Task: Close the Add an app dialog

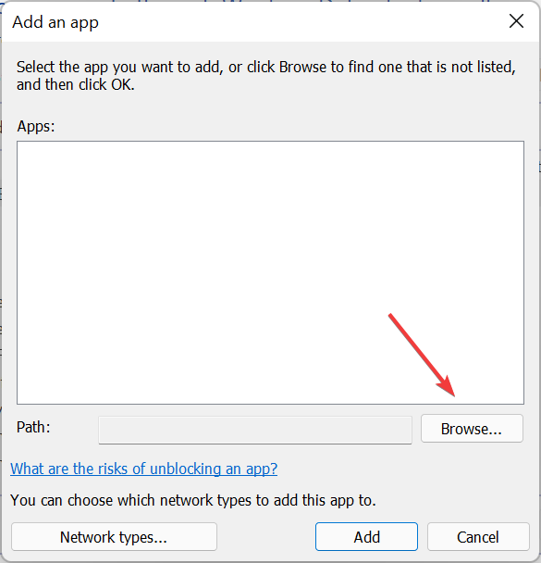Action: (x=516, y=21)
